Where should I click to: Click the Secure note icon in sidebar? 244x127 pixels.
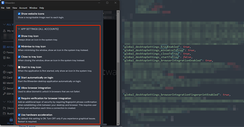click(x=4, y=88)
